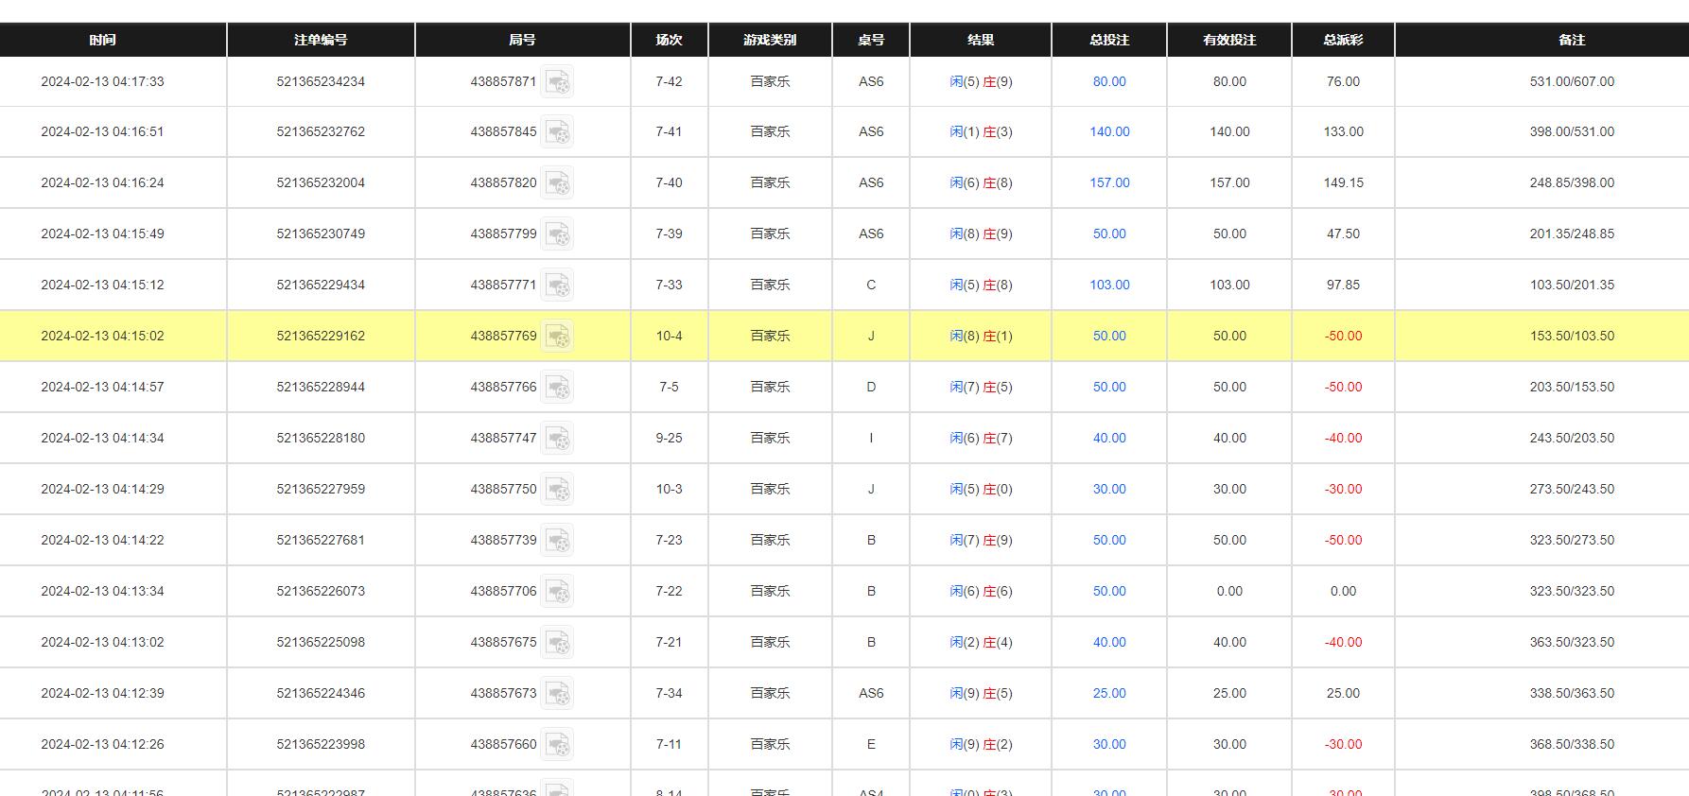Select table number E

click(x=871, y=744)
